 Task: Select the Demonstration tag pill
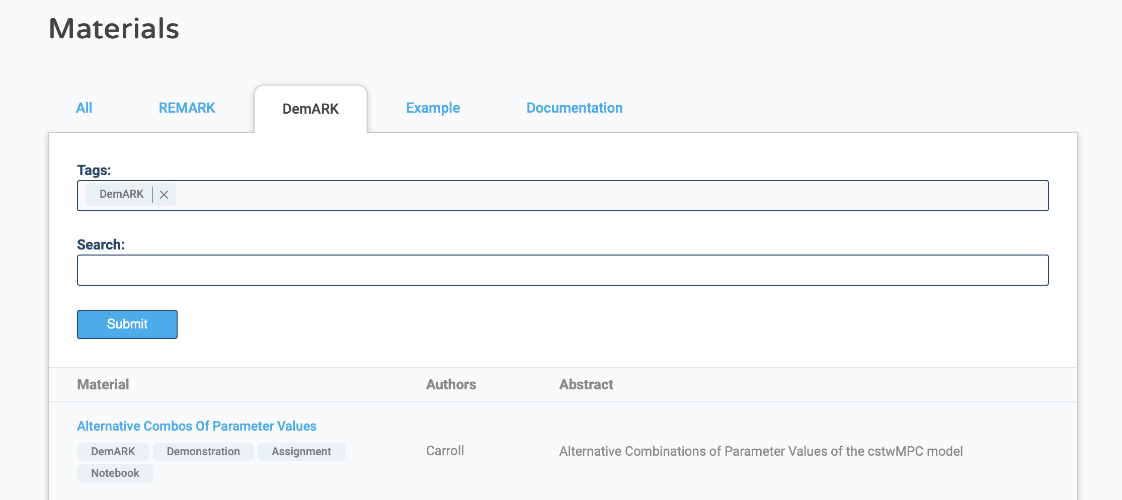click(203, 451)
